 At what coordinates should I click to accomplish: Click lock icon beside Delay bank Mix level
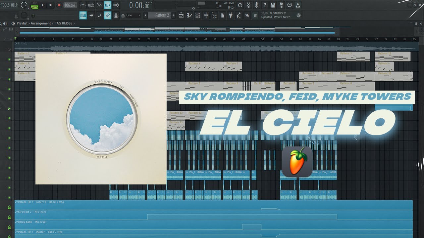click(x=9, y=227)
